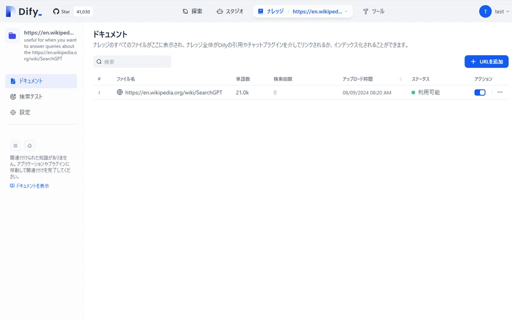This screenshot has height=319, width=512.
Task: Click the ファイル名 column header
Action: click(x=126, y=79)
